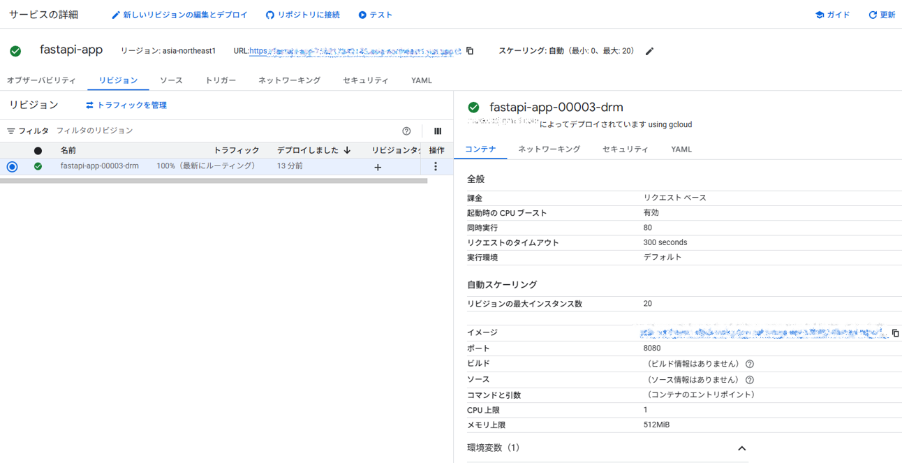Open the column display options icon

tap(438, 131)
